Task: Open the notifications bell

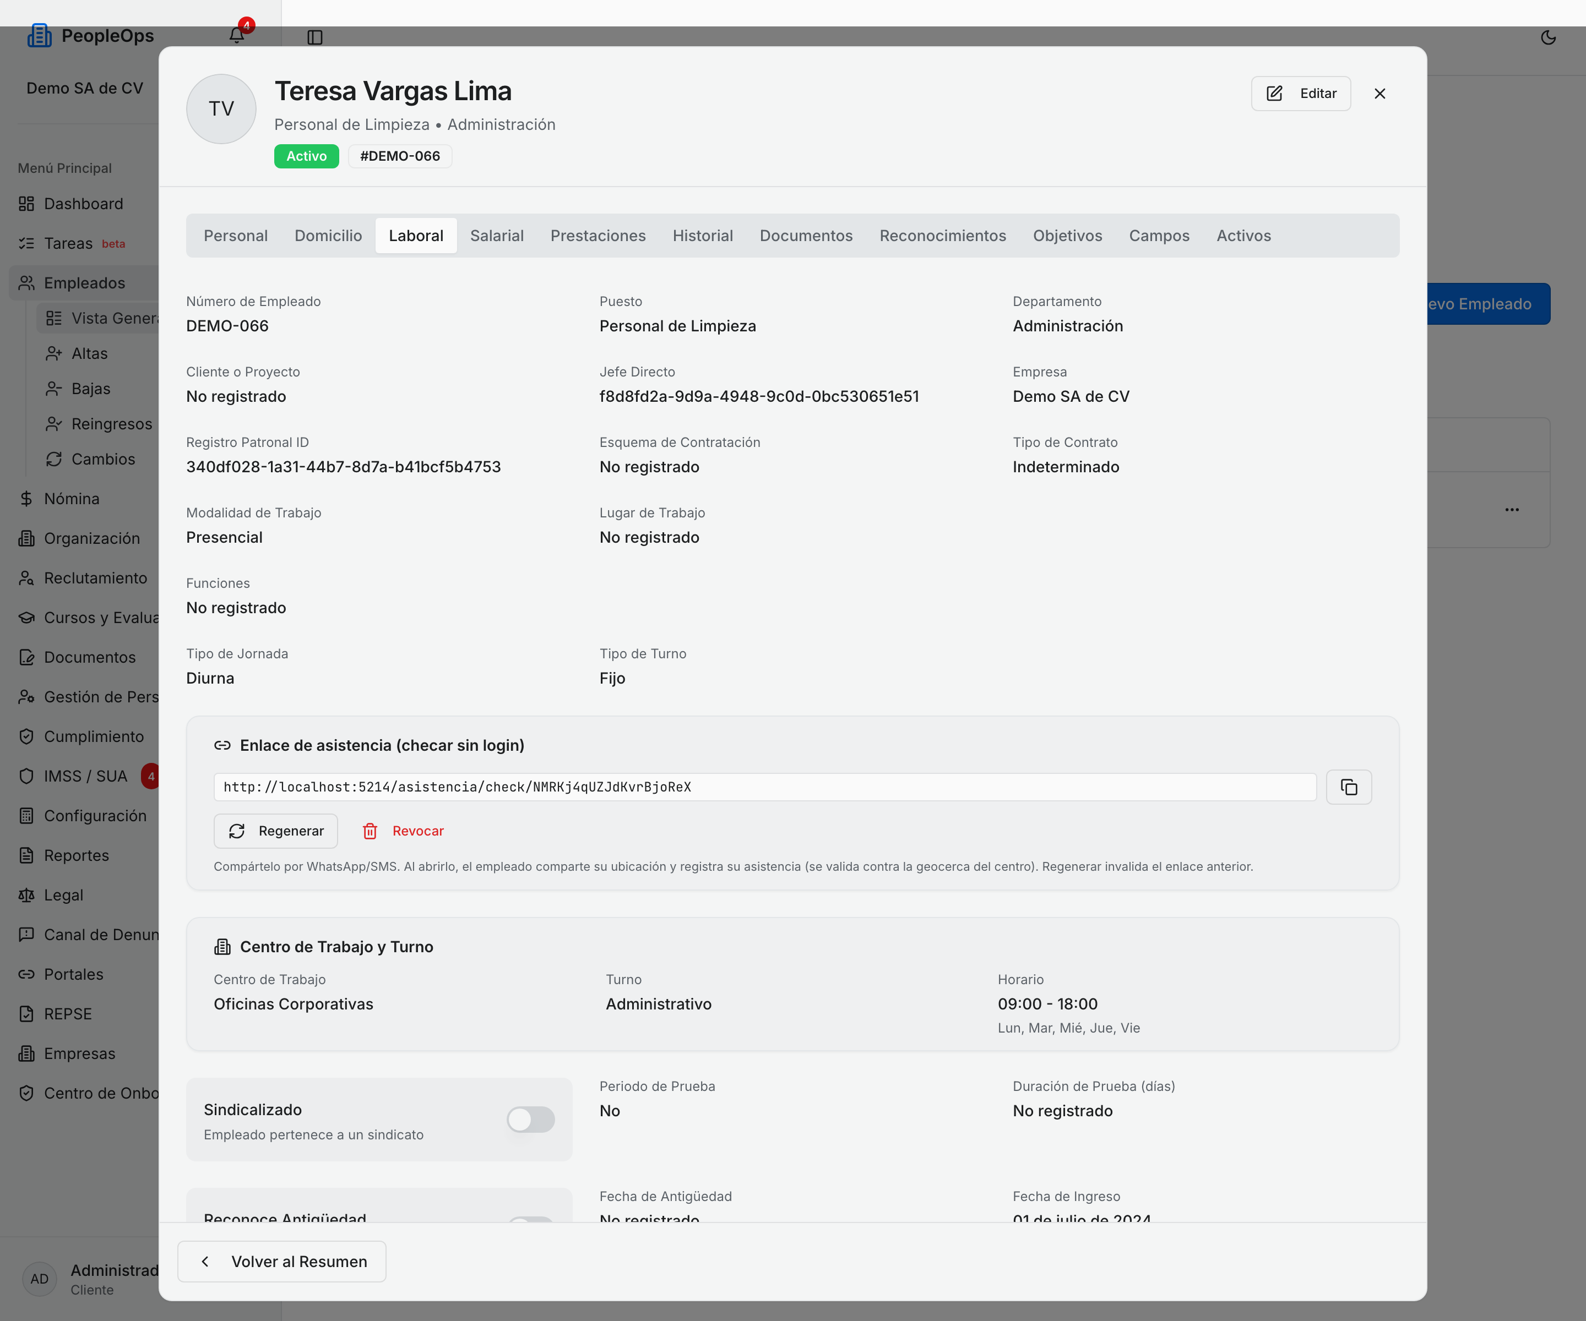Action: pyautogui.click(x=236, y=35)
